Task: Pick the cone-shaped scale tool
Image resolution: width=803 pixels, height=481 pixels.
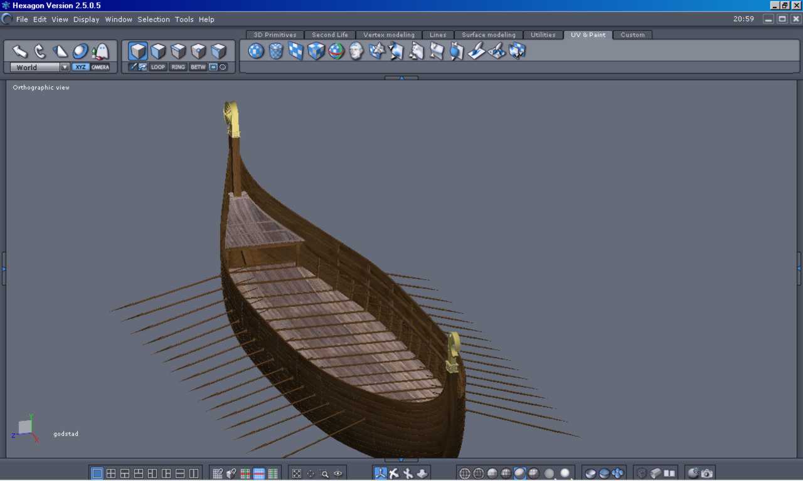Action: tap(60, 51)
